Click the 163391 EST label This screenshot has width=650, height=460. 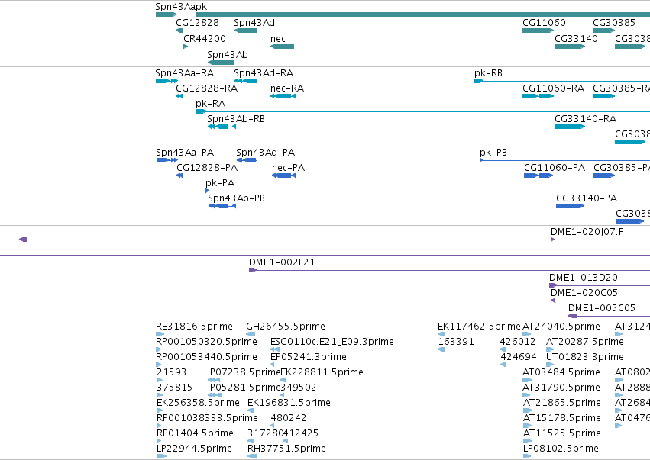(x=456, y=342)
